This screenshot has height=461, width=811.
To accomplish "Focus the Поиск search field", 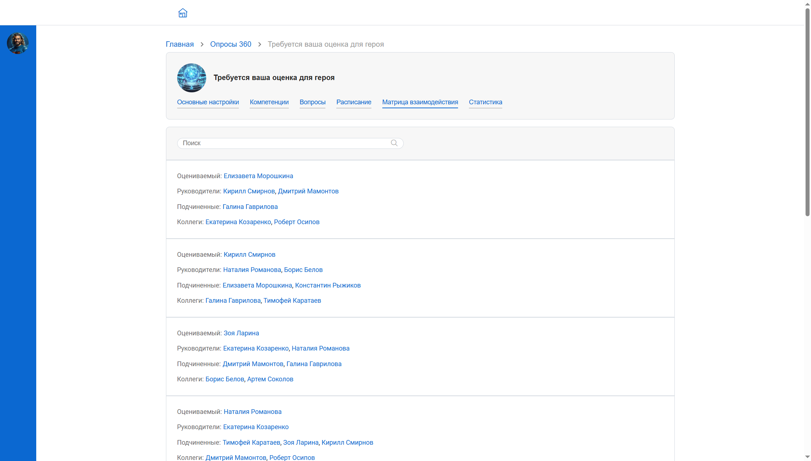I will pyautogui.click(x=283, y=143).
